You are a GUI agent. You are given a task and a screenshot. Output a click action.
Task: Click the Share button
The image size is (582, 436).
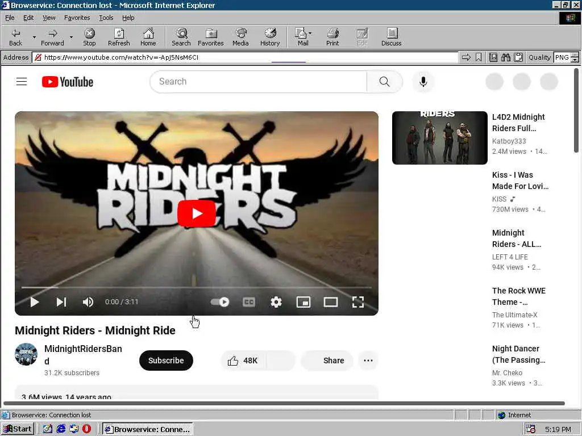tap(327, 360)
